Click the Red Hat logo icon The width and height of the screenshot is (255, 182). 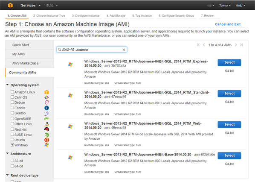[46, 129]
